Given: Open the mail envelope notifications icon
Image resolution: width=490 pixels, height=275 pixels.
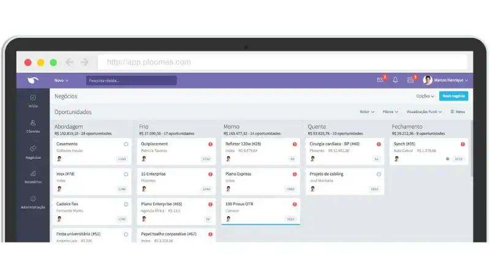Looking at the screenshot, I should point(380,80).
